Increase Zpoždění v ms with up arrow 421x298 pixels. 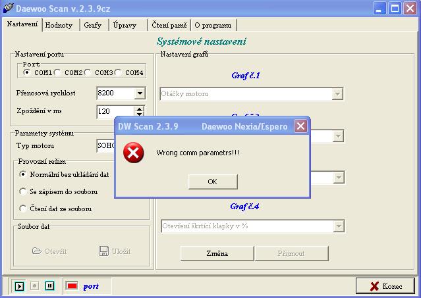[139, 109]
